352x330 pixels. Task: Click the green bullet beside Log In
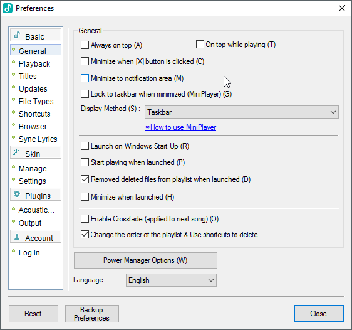coord(14,251)
